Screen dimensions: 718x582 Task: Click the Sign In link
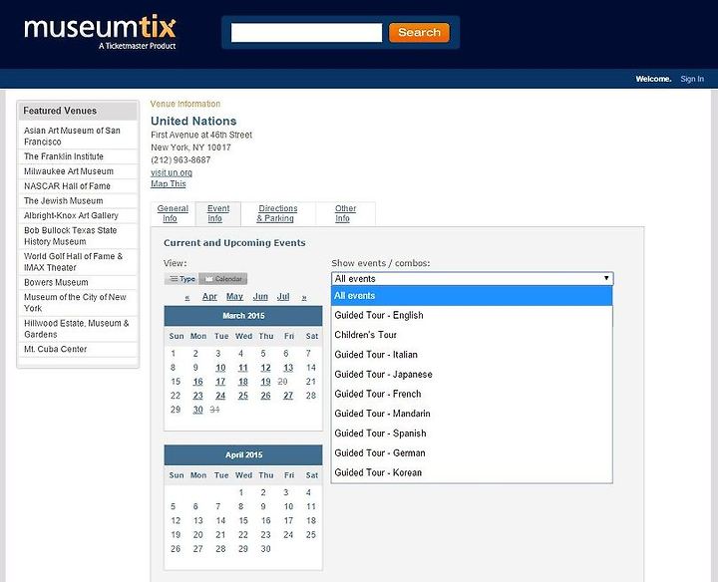tap(692, 79)
